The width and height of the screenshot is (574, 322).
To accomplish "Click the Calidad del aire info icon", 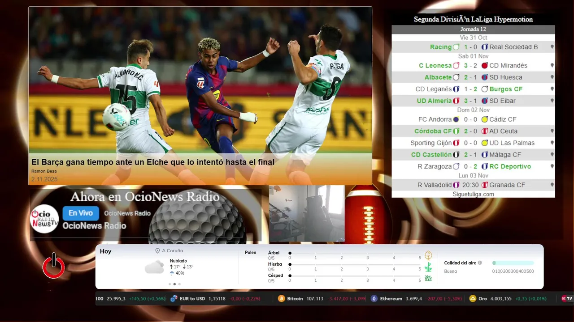I will click(x=480, y=263).
